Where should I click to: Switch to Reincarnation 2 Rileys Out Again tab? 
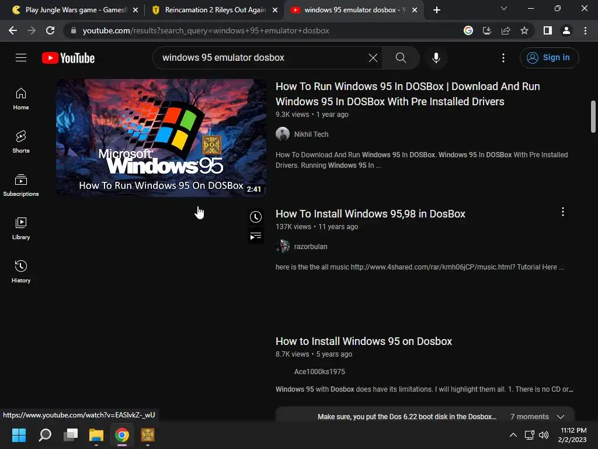[214, 10]
